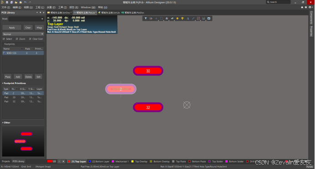315x169 pixels.
Task: Pin the PCB Library panel
Action: [41, 12]
